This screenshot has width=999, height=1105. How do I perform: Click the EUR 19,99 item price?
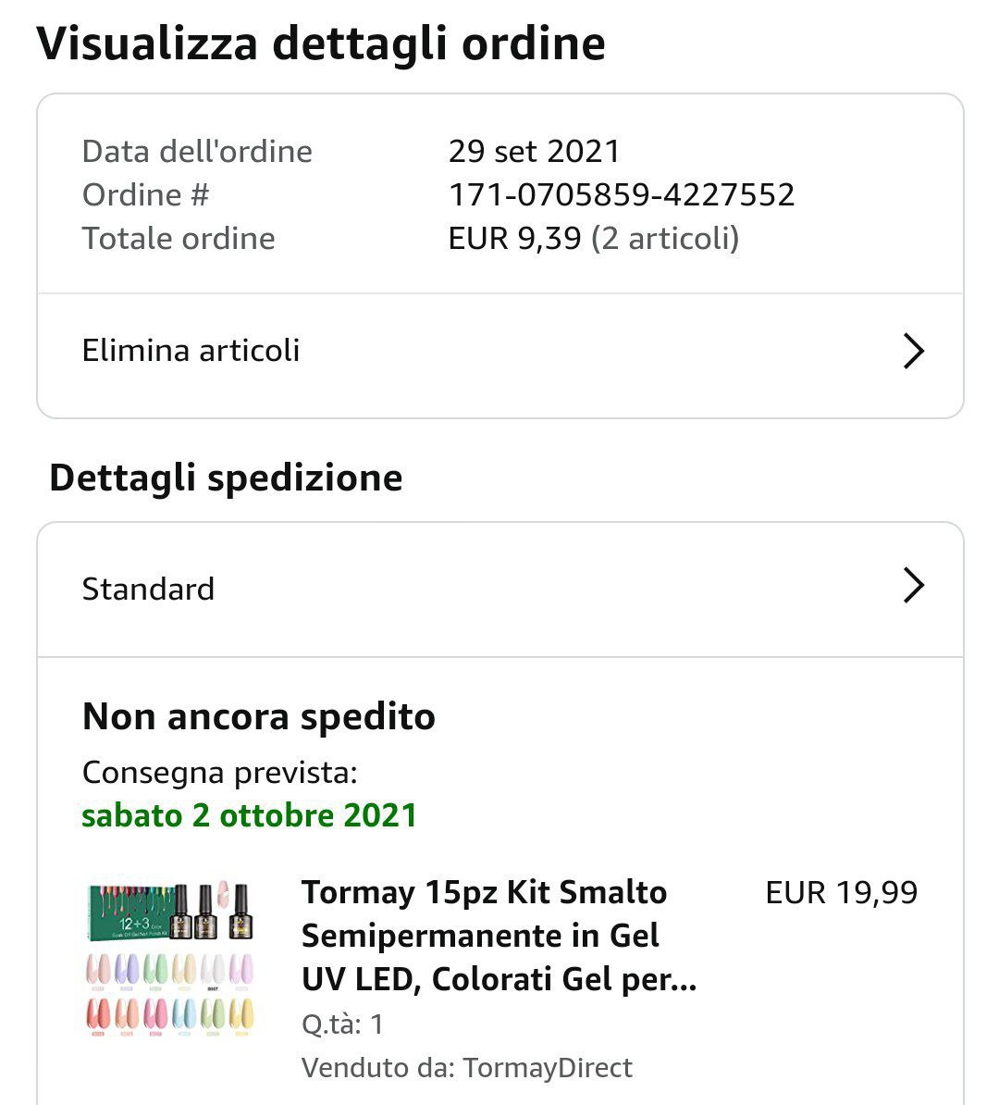[x=841, y=892]
